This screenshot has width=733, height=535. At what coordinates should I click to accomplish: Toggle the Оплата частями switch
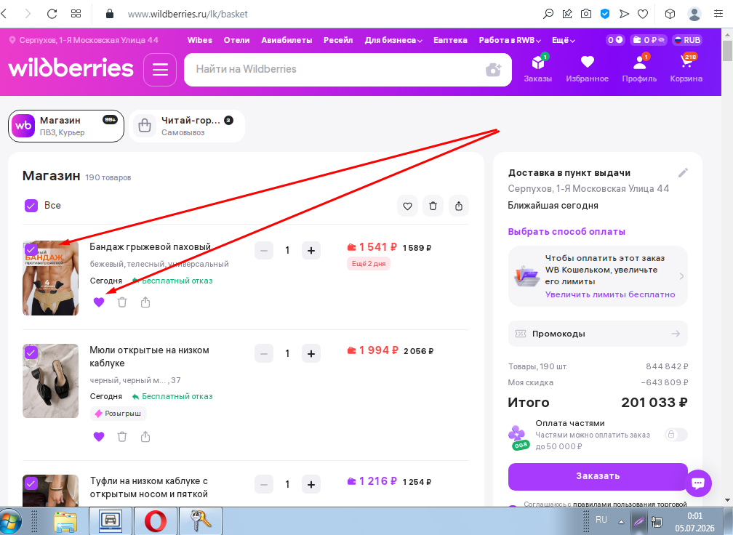click(x=676, y=435)
